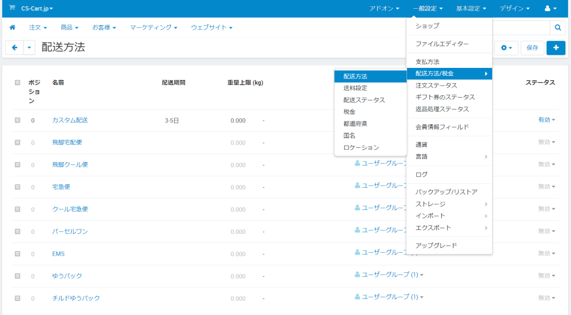Click user group icon in チルドゆうパック row

point(357,297)
